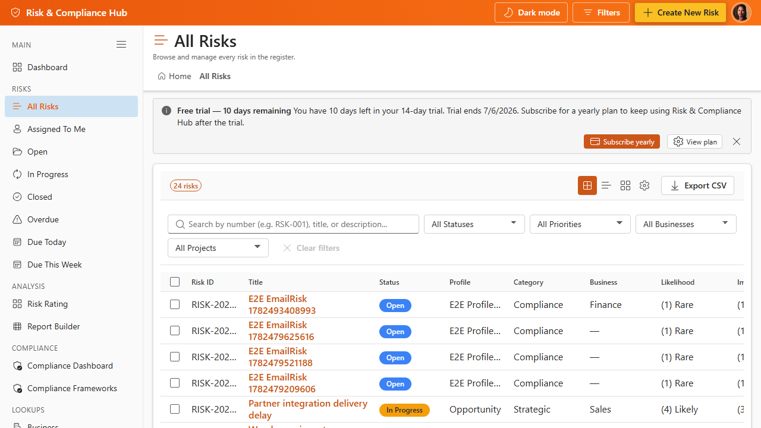
Task: Click View plan button
Action: [x=694, y=141]
